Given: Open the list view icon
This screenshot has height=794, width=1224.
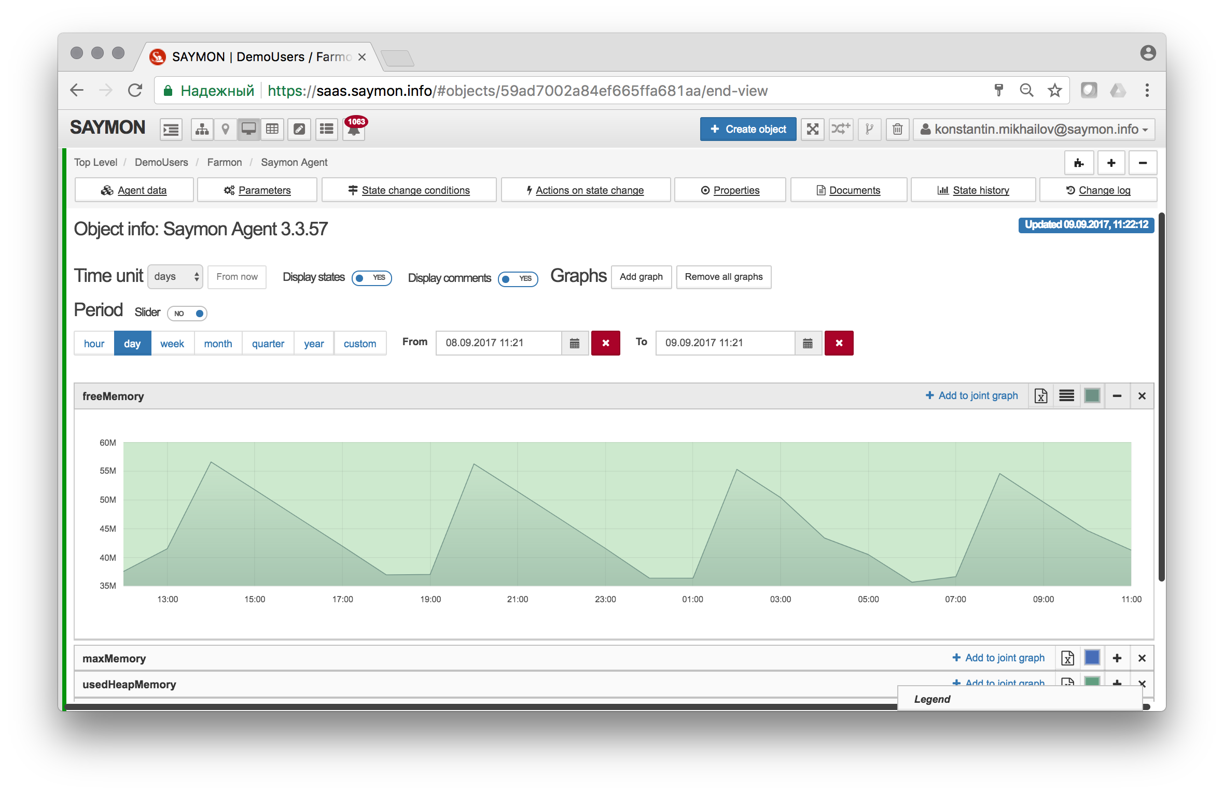Looking at the screenshot, I should (x=327, y=129).
